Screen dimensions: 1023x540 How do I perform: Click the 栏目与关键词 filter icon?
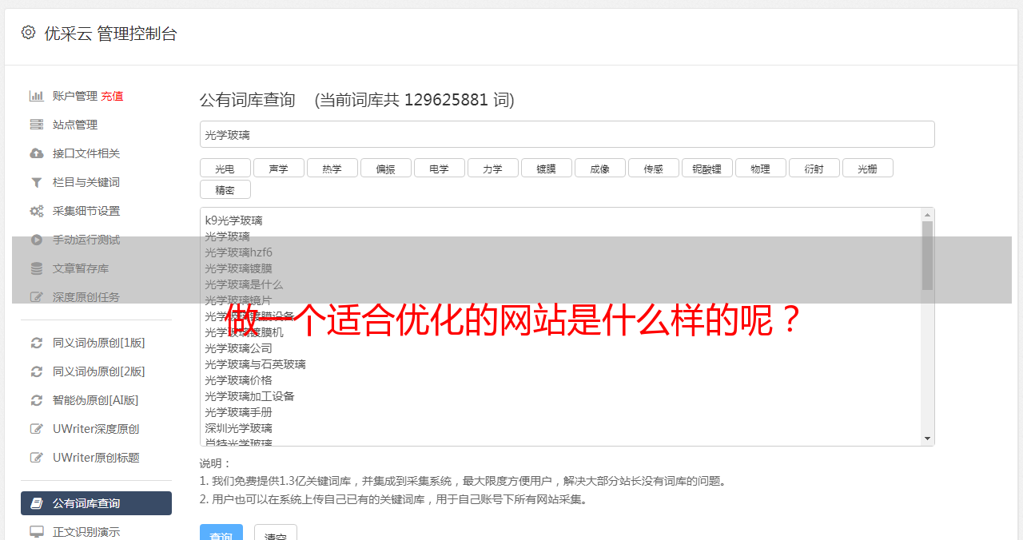click(37, 182)
